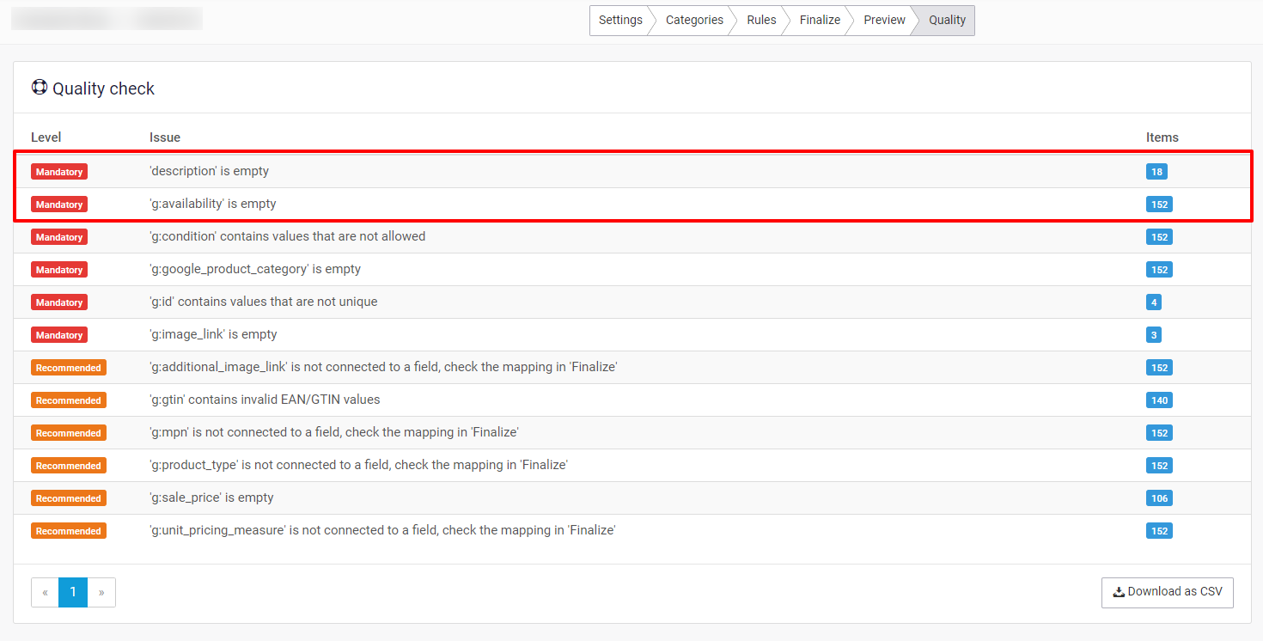1263x641 pixels.
Task: Click the 18 items badge for description
Action: [x=1156, y=172]
